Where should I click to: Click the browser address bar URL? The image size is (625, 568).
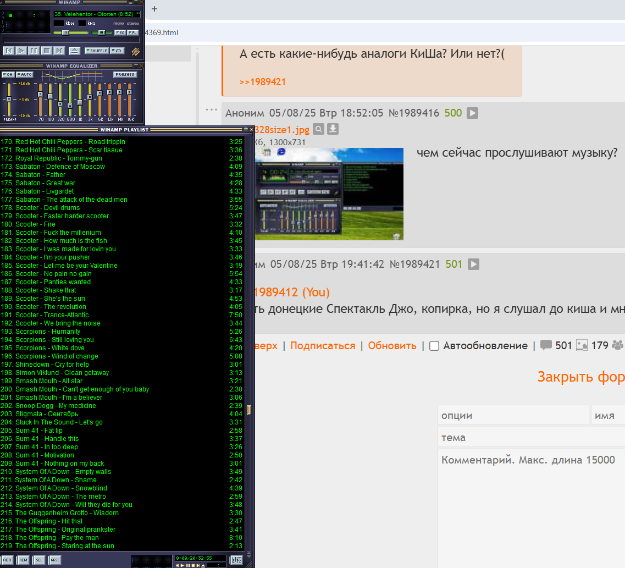[162, 32]
